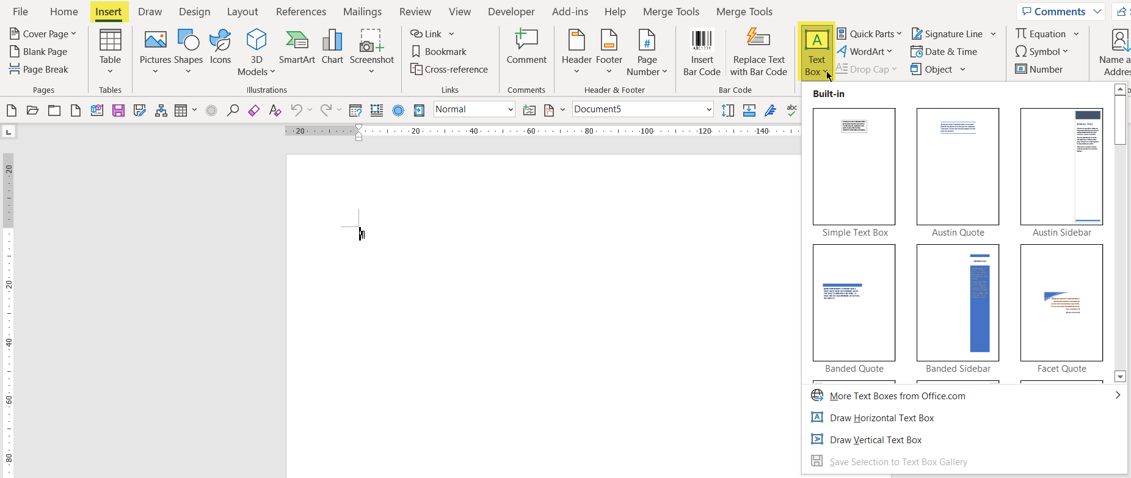1131x478 pixels.
Task: Add a new Comment from the ribbon
Action: (x=526, y=47)
